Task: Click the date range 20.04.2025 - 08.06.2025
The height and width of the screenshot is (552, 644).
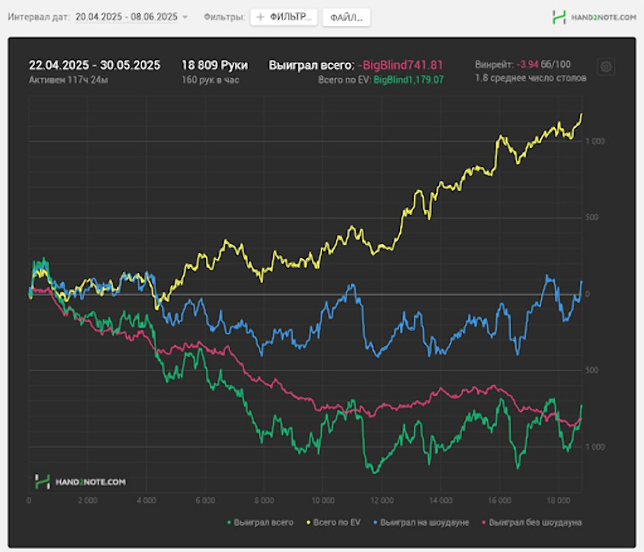Action: (127, 17)
